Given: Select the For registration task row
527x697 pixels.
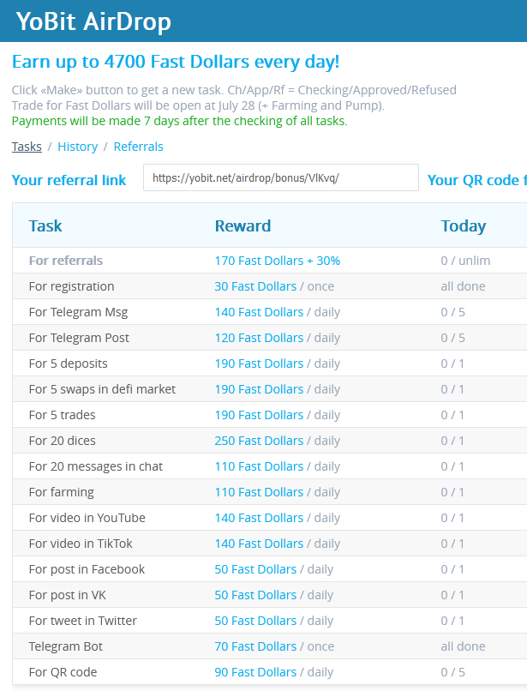Looking at the screenshot, I should coord(269,286).
